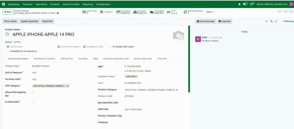Image resolution: width=294 pixels, height=129 pixels.
Task: Open the Purchased quantity stat button
Action: click(123, 12)
